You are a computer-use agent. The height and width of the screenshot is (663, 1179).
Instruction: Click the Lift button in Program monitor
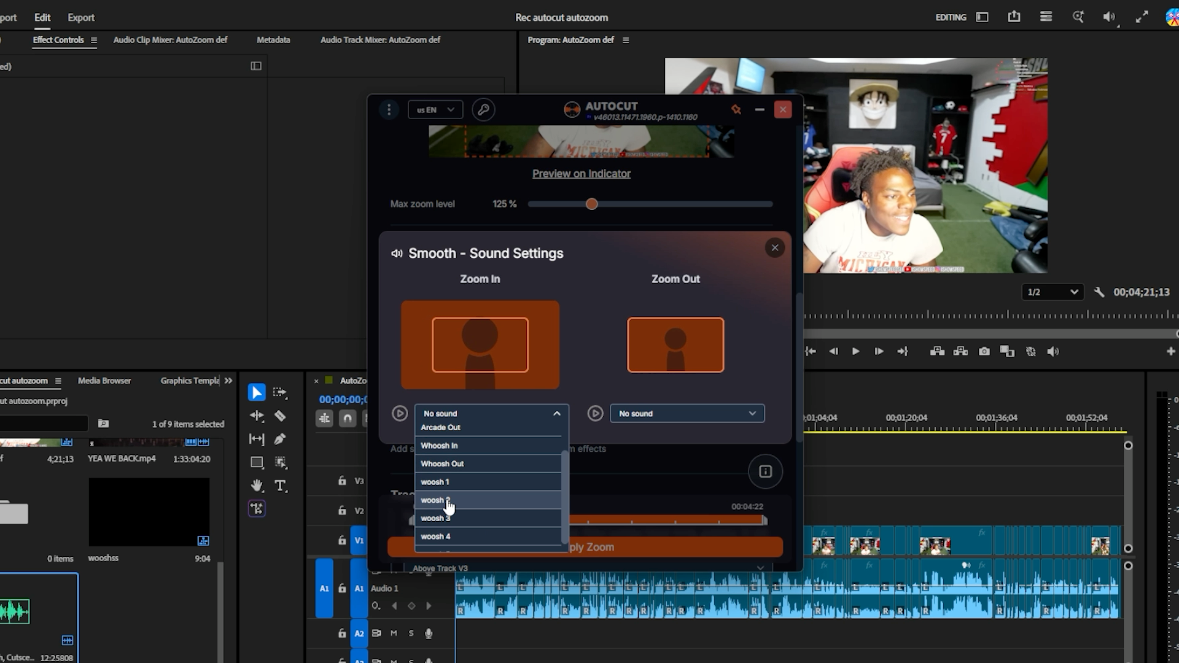(937, 351)
